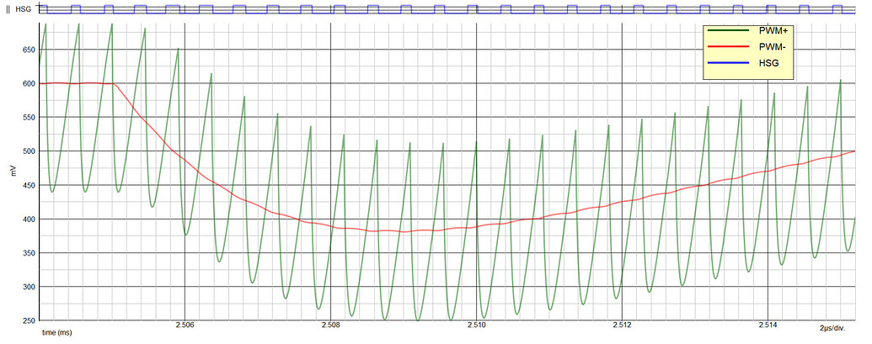Select the PWM- legend text label
Image resolution: width=872 pixels, height=344 pixels.
pos(772,46)
